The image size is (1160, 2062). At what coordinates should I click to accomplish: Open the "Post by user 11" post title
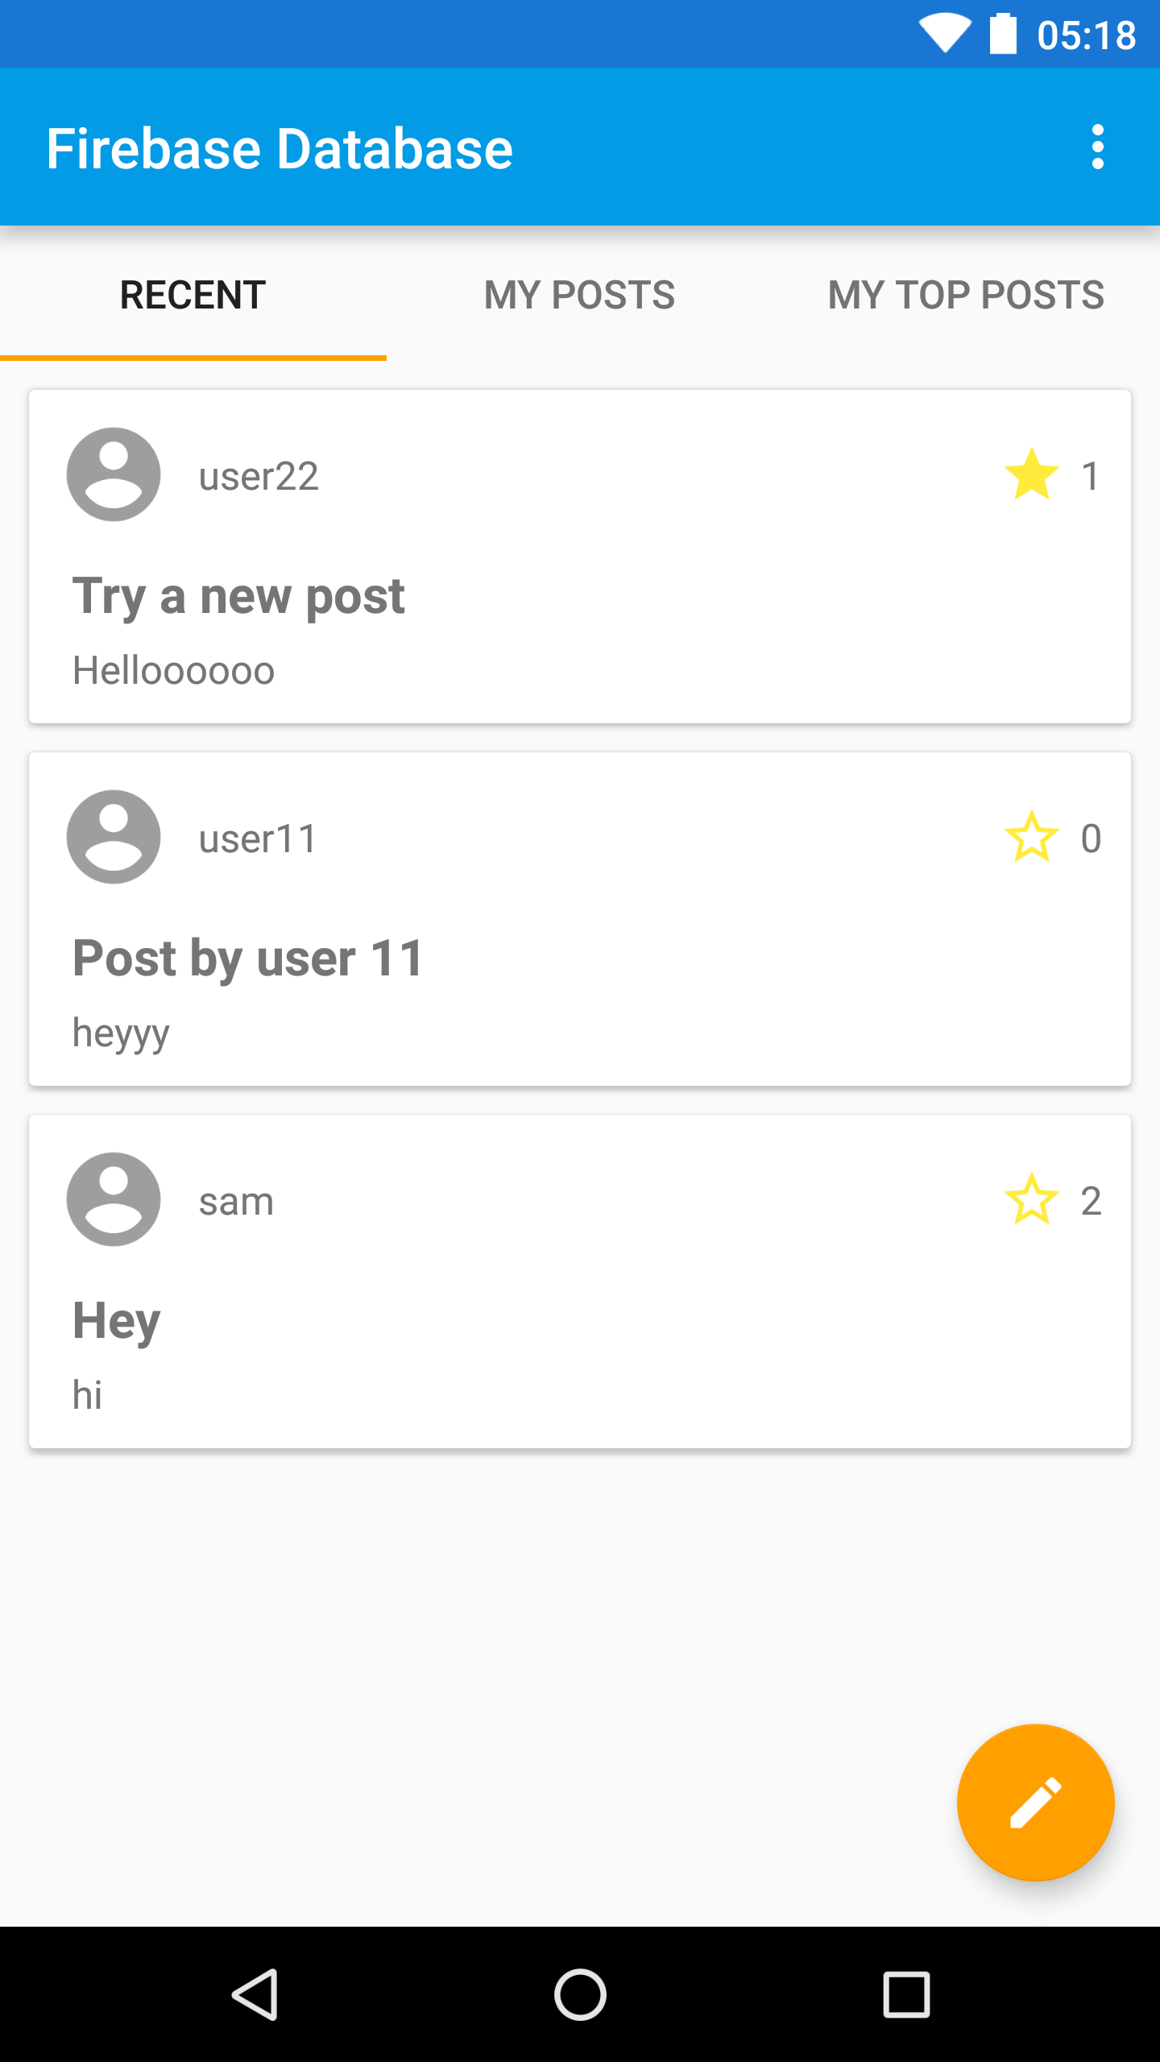point(247,959)
